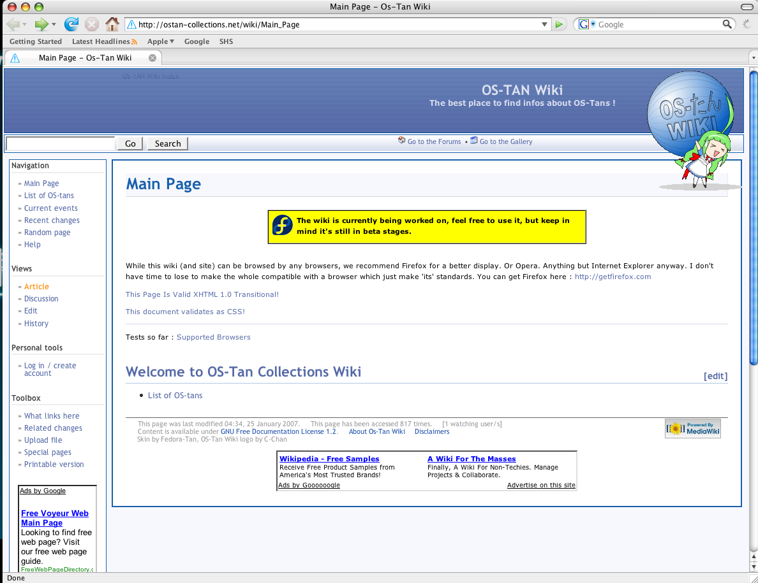The image size is (758, 583).
Task: Open the search engine chooser dropdown
Action: (x=593, y=24)
